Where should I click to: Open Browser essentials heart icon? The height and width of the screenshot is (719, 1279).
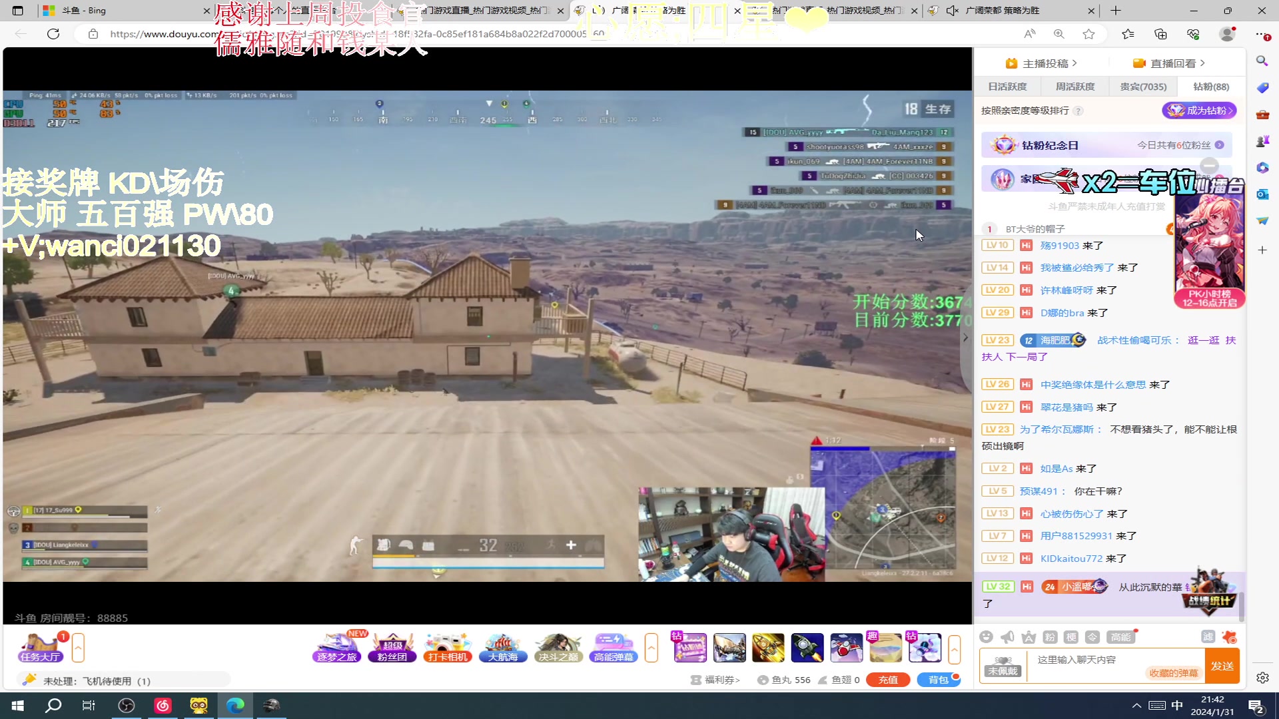1193,34
